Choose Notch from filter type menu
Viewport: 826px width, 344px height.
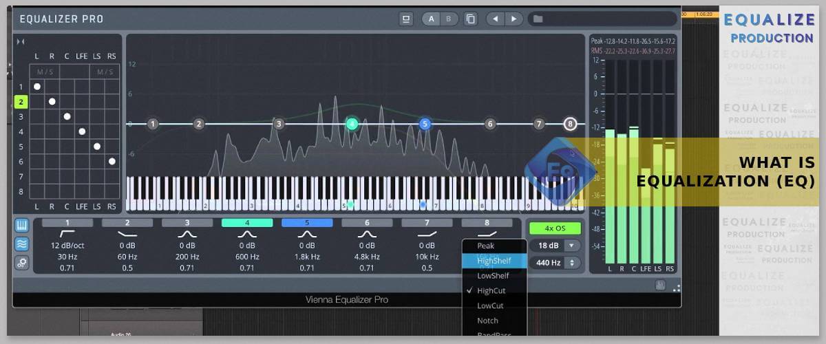[x=495, y=321]
